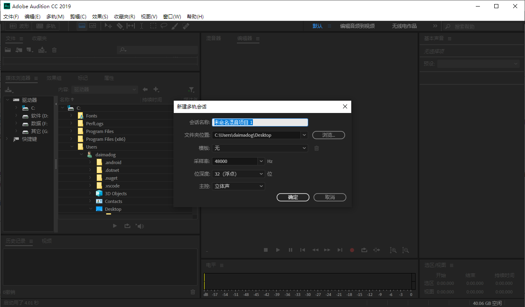The height and width of the screenshot is (307, 525).
Task: Click the 浏览... button
Action: [x=329, y=135]
